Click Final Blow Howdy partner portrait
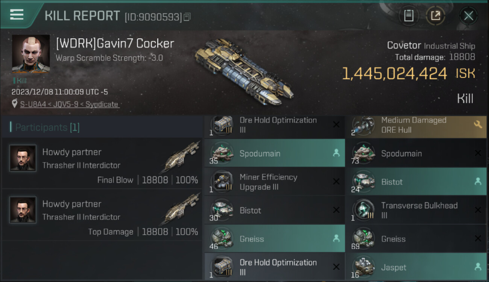Image resolution: width=489 pixels, height=282 pixels. point(23,158)
